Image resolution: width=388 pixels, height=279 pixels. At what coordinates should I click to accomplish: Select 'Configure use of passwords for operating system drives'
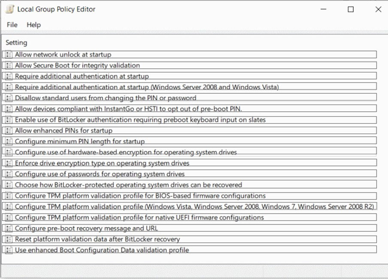pos(190,174)
